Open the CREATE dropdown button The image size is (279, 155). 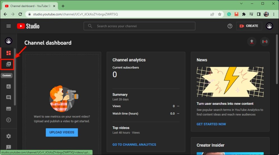pyautogui.click(x=249, y=26)
